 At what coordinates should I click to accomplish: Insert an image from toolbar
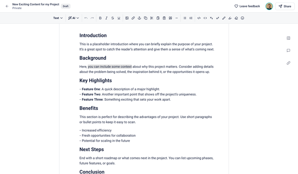coord(127,18)
